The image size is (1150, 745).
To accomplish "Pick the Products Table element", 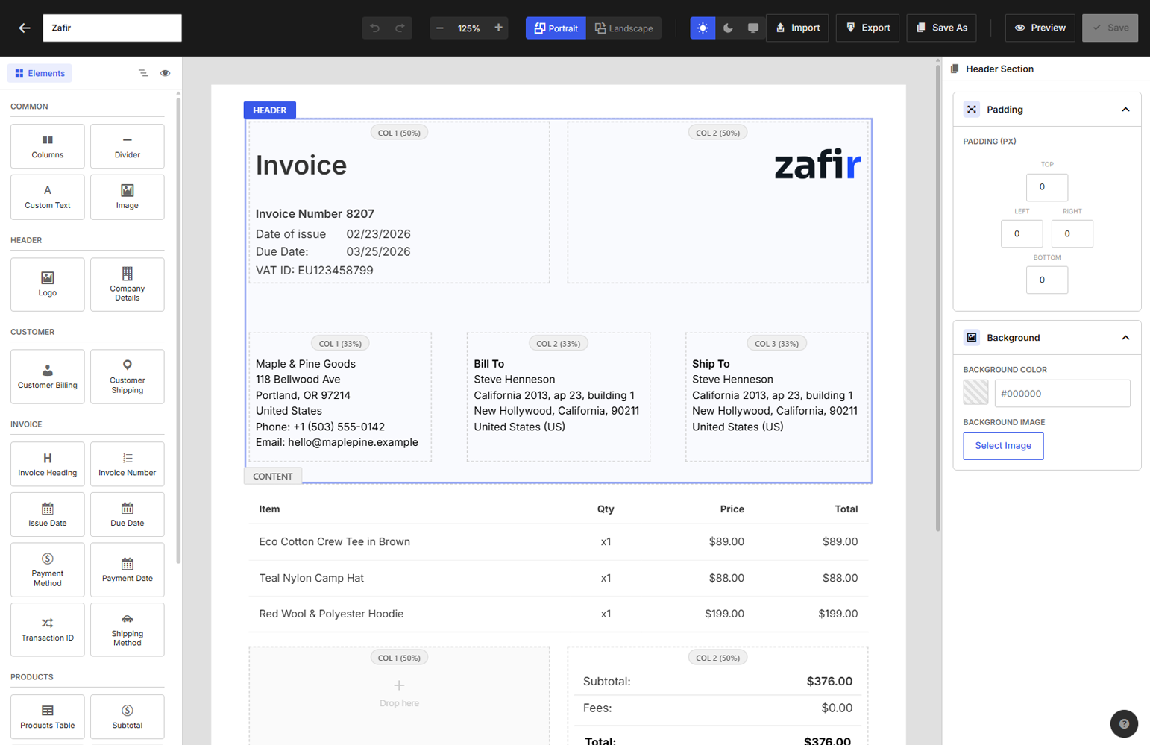I will pos(48,717).
